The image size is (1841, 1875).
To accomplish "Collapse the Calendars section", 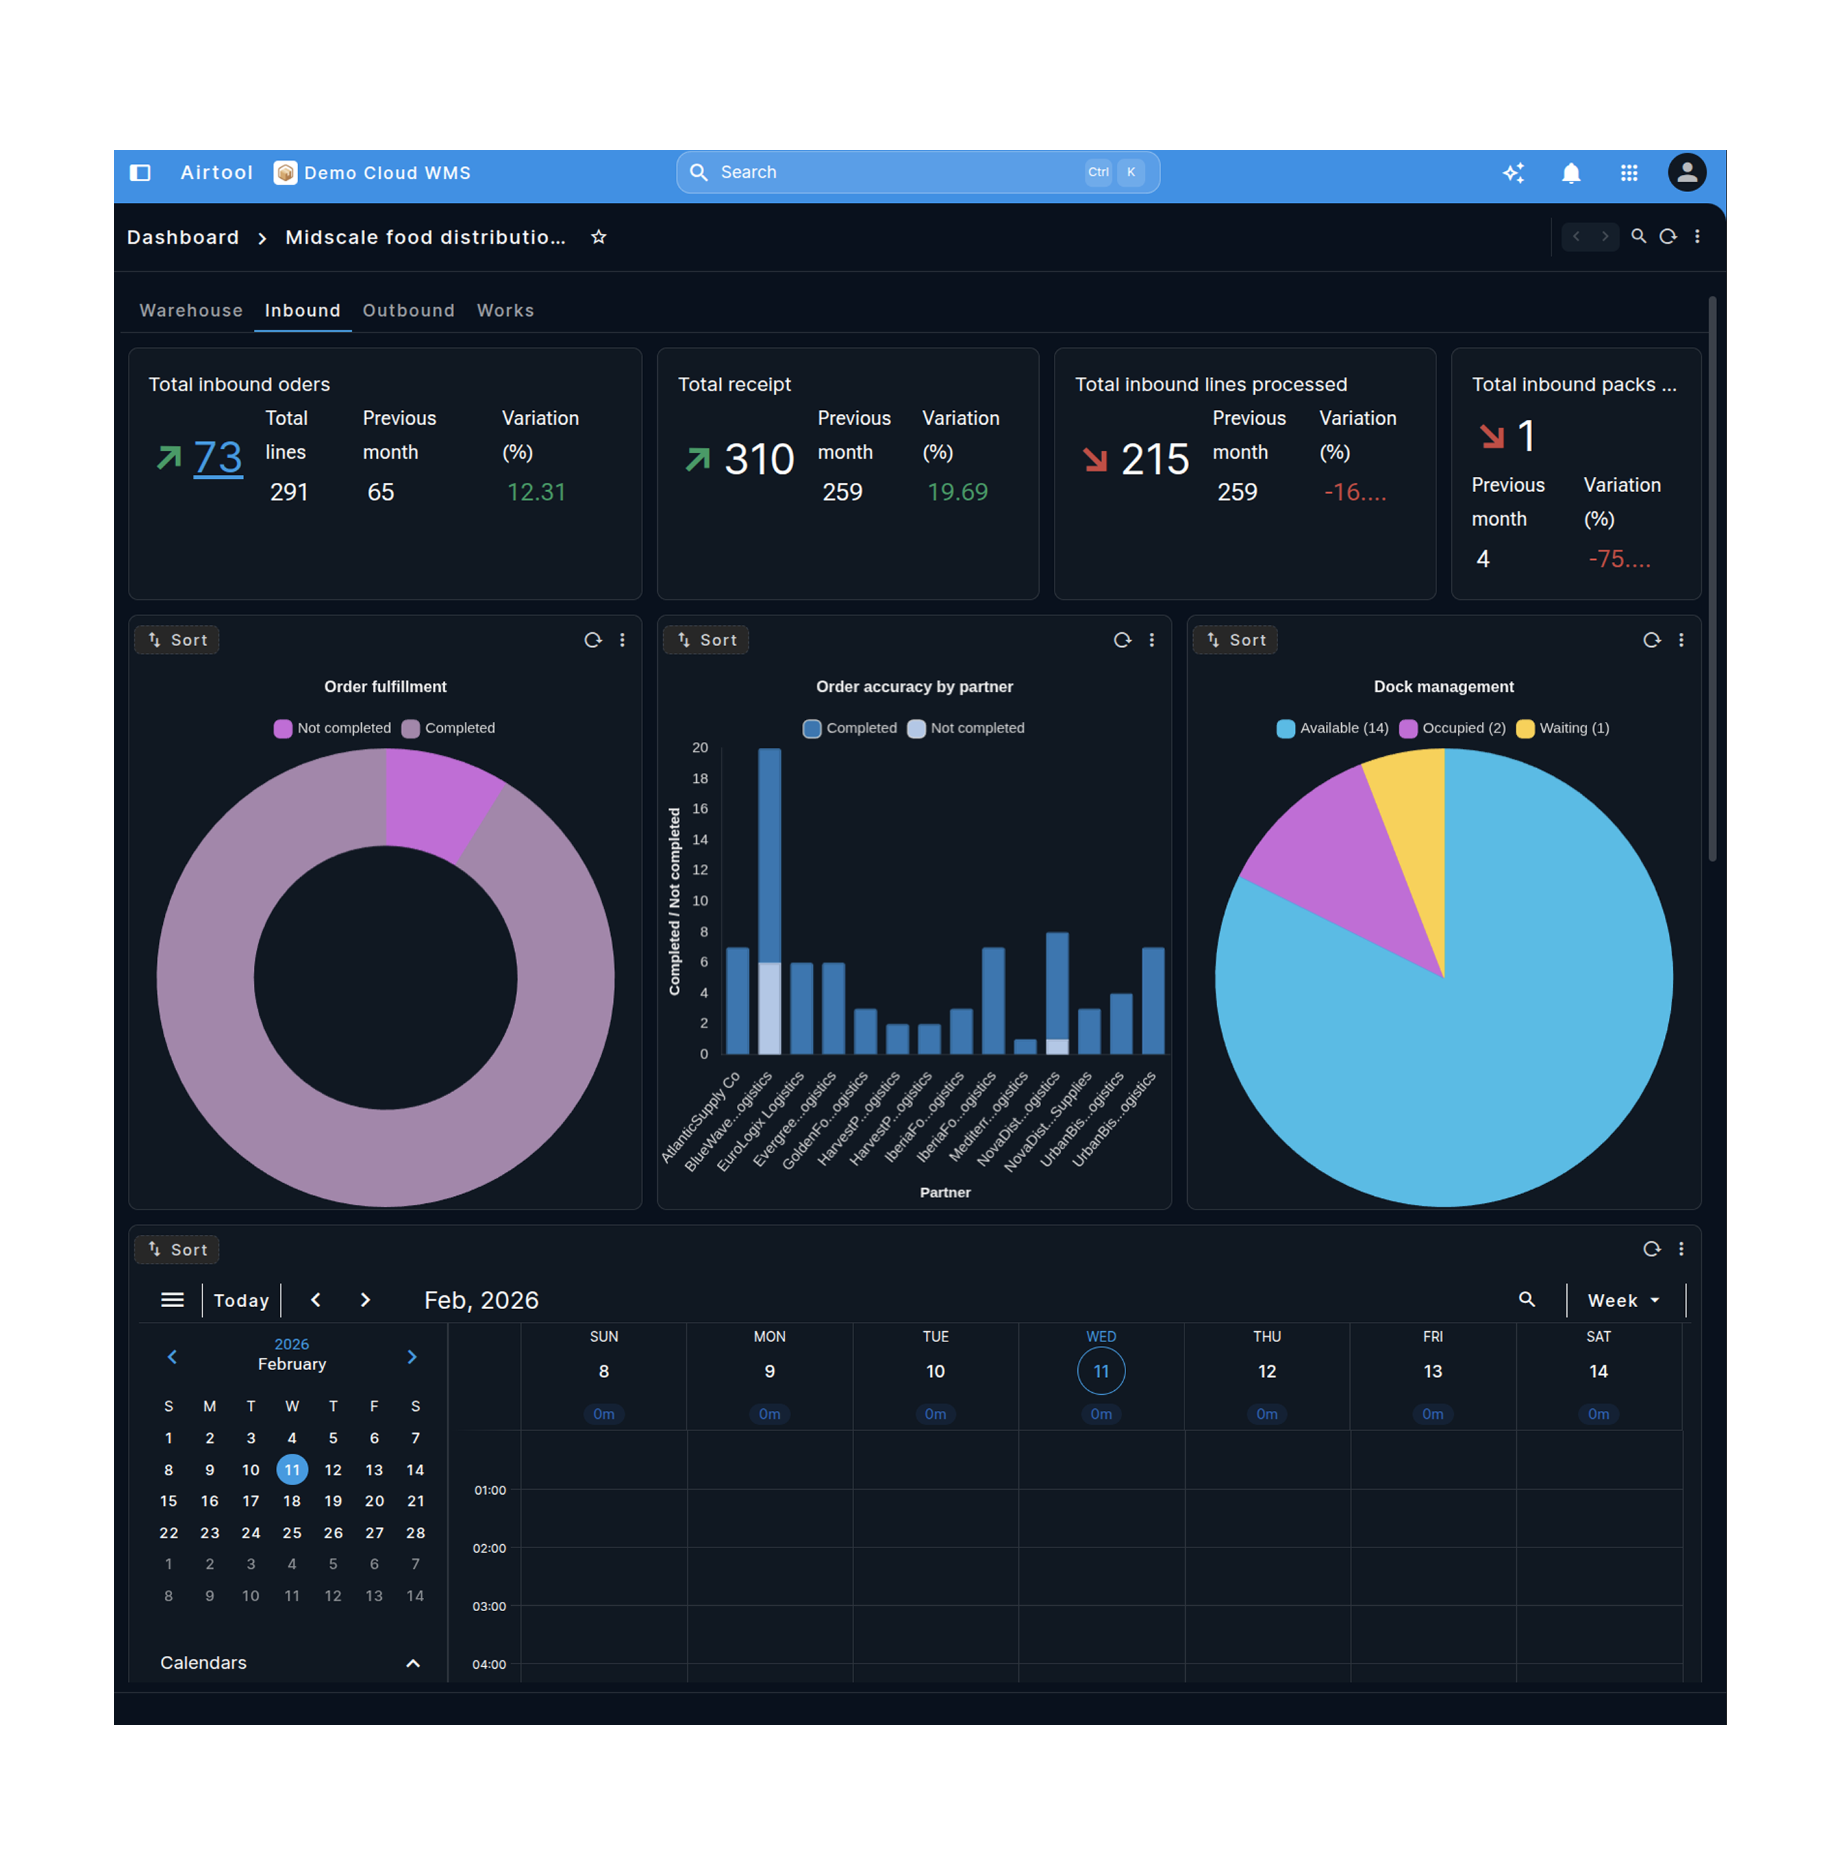I will pos(413,1663).
